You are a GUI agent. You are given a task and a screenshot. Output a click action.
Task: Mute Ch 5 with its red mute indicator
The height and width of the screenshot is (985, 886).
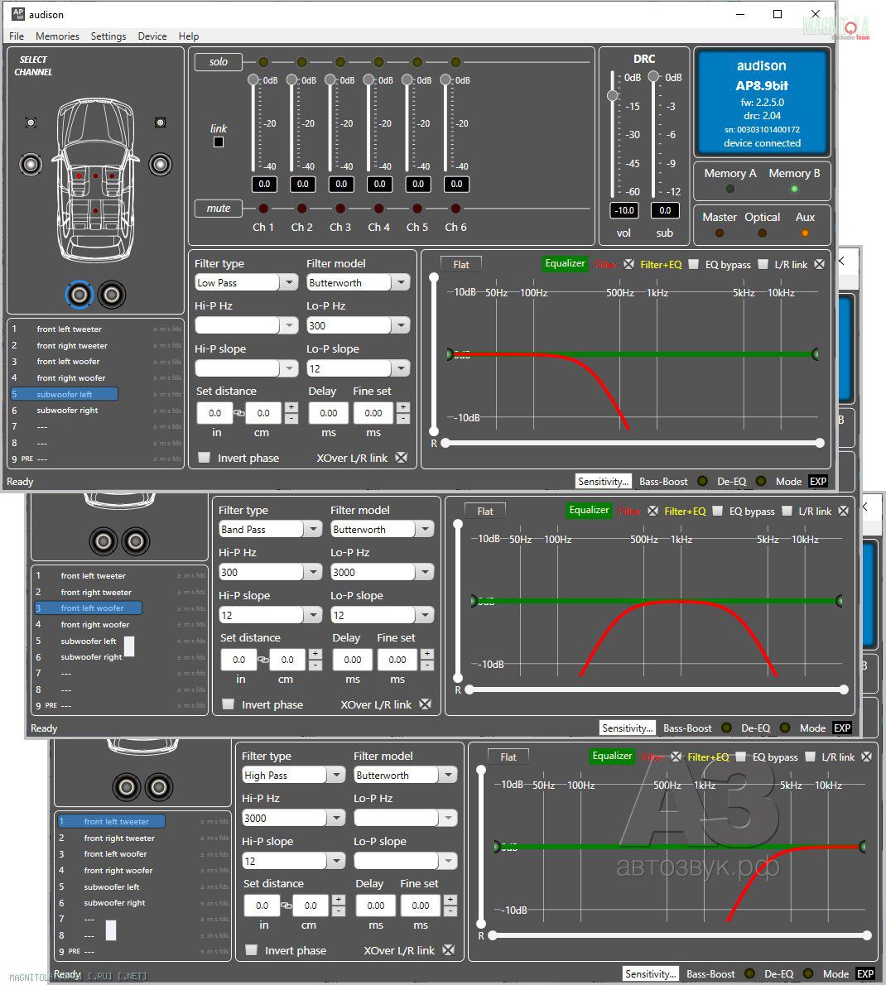coord(418,208)
